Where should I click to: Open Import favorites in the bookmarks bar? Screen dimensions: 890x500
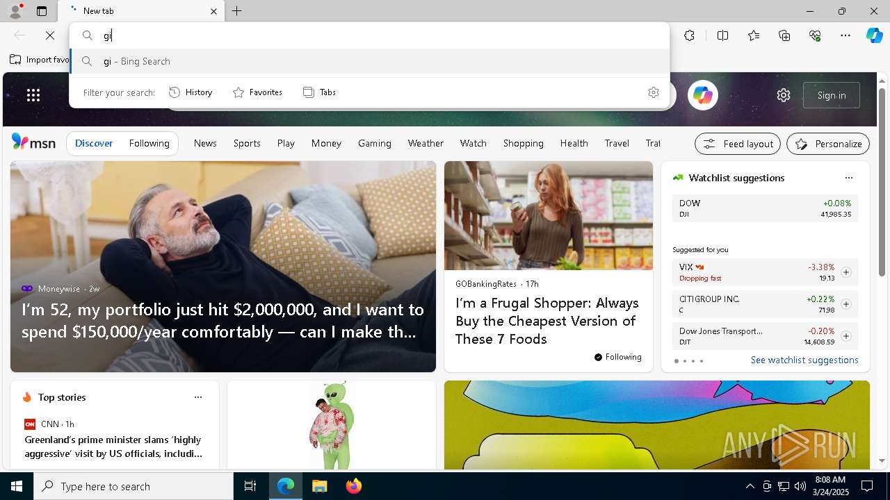(40, 60)
